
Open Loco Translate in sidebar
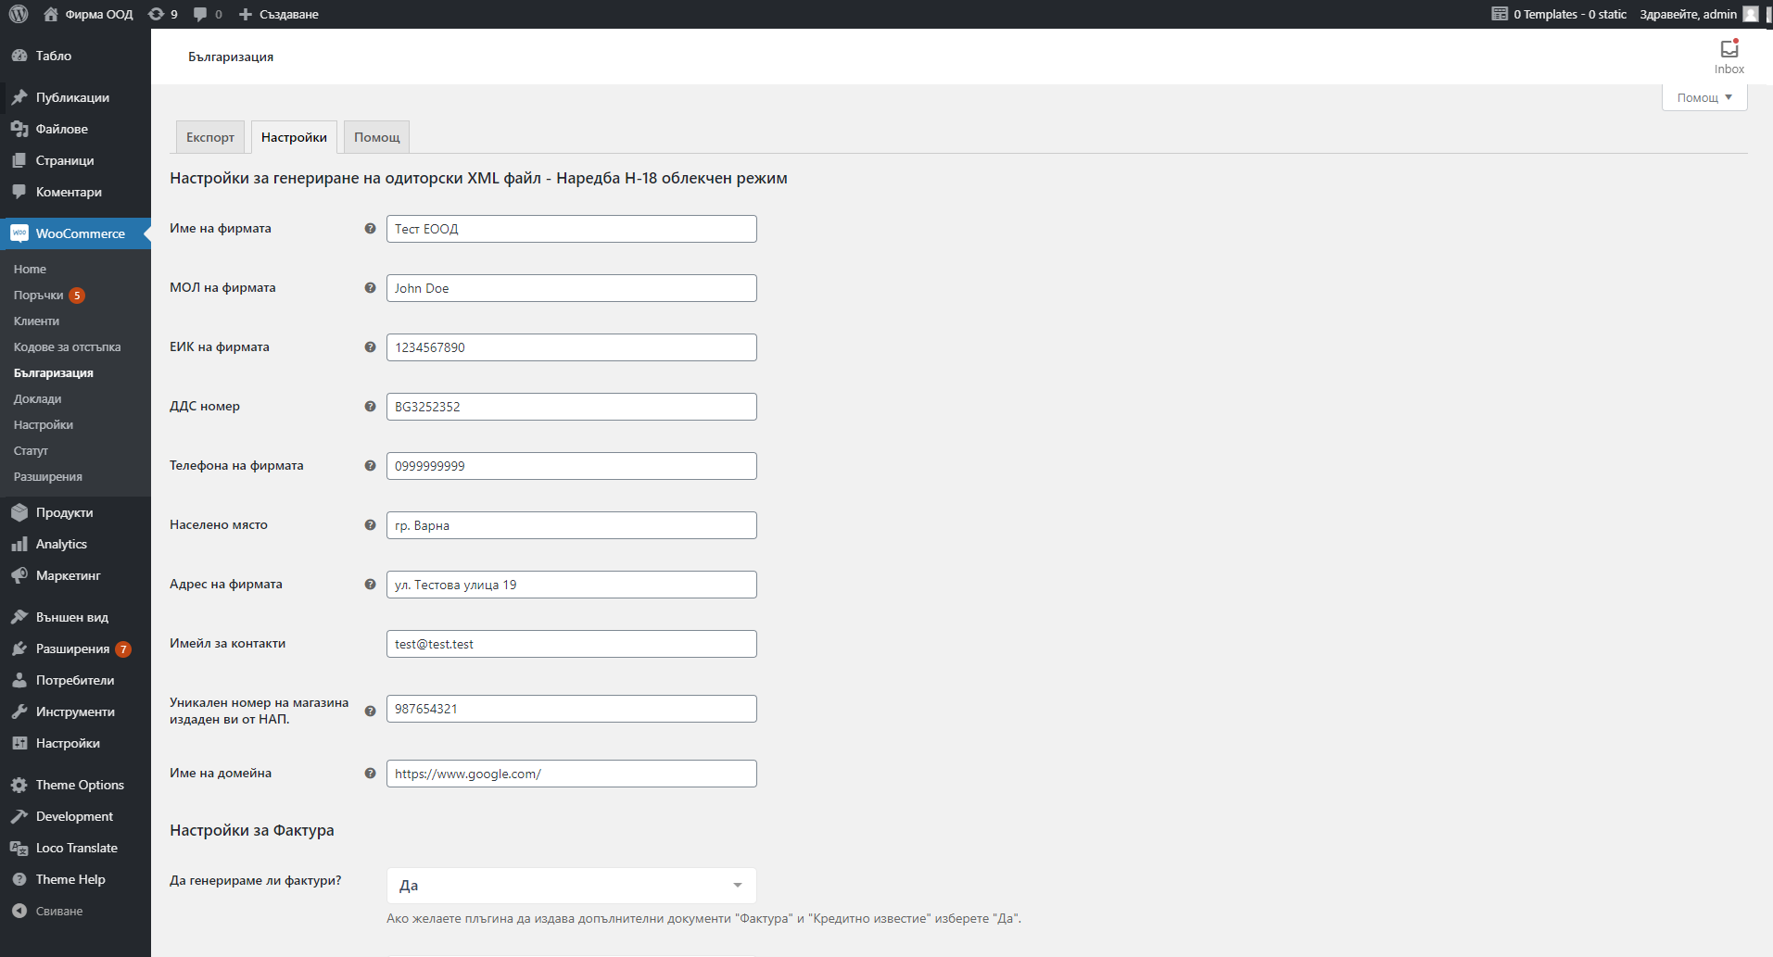(75, 848)
